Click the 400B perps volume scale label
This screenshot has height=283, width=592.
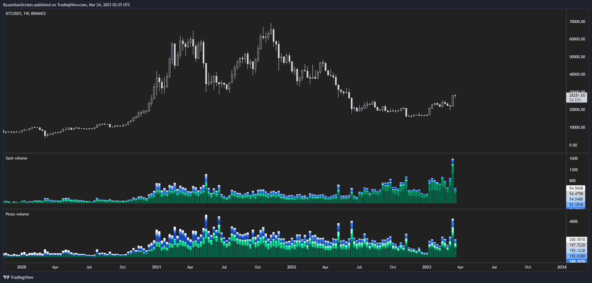(x=573, y=222)
